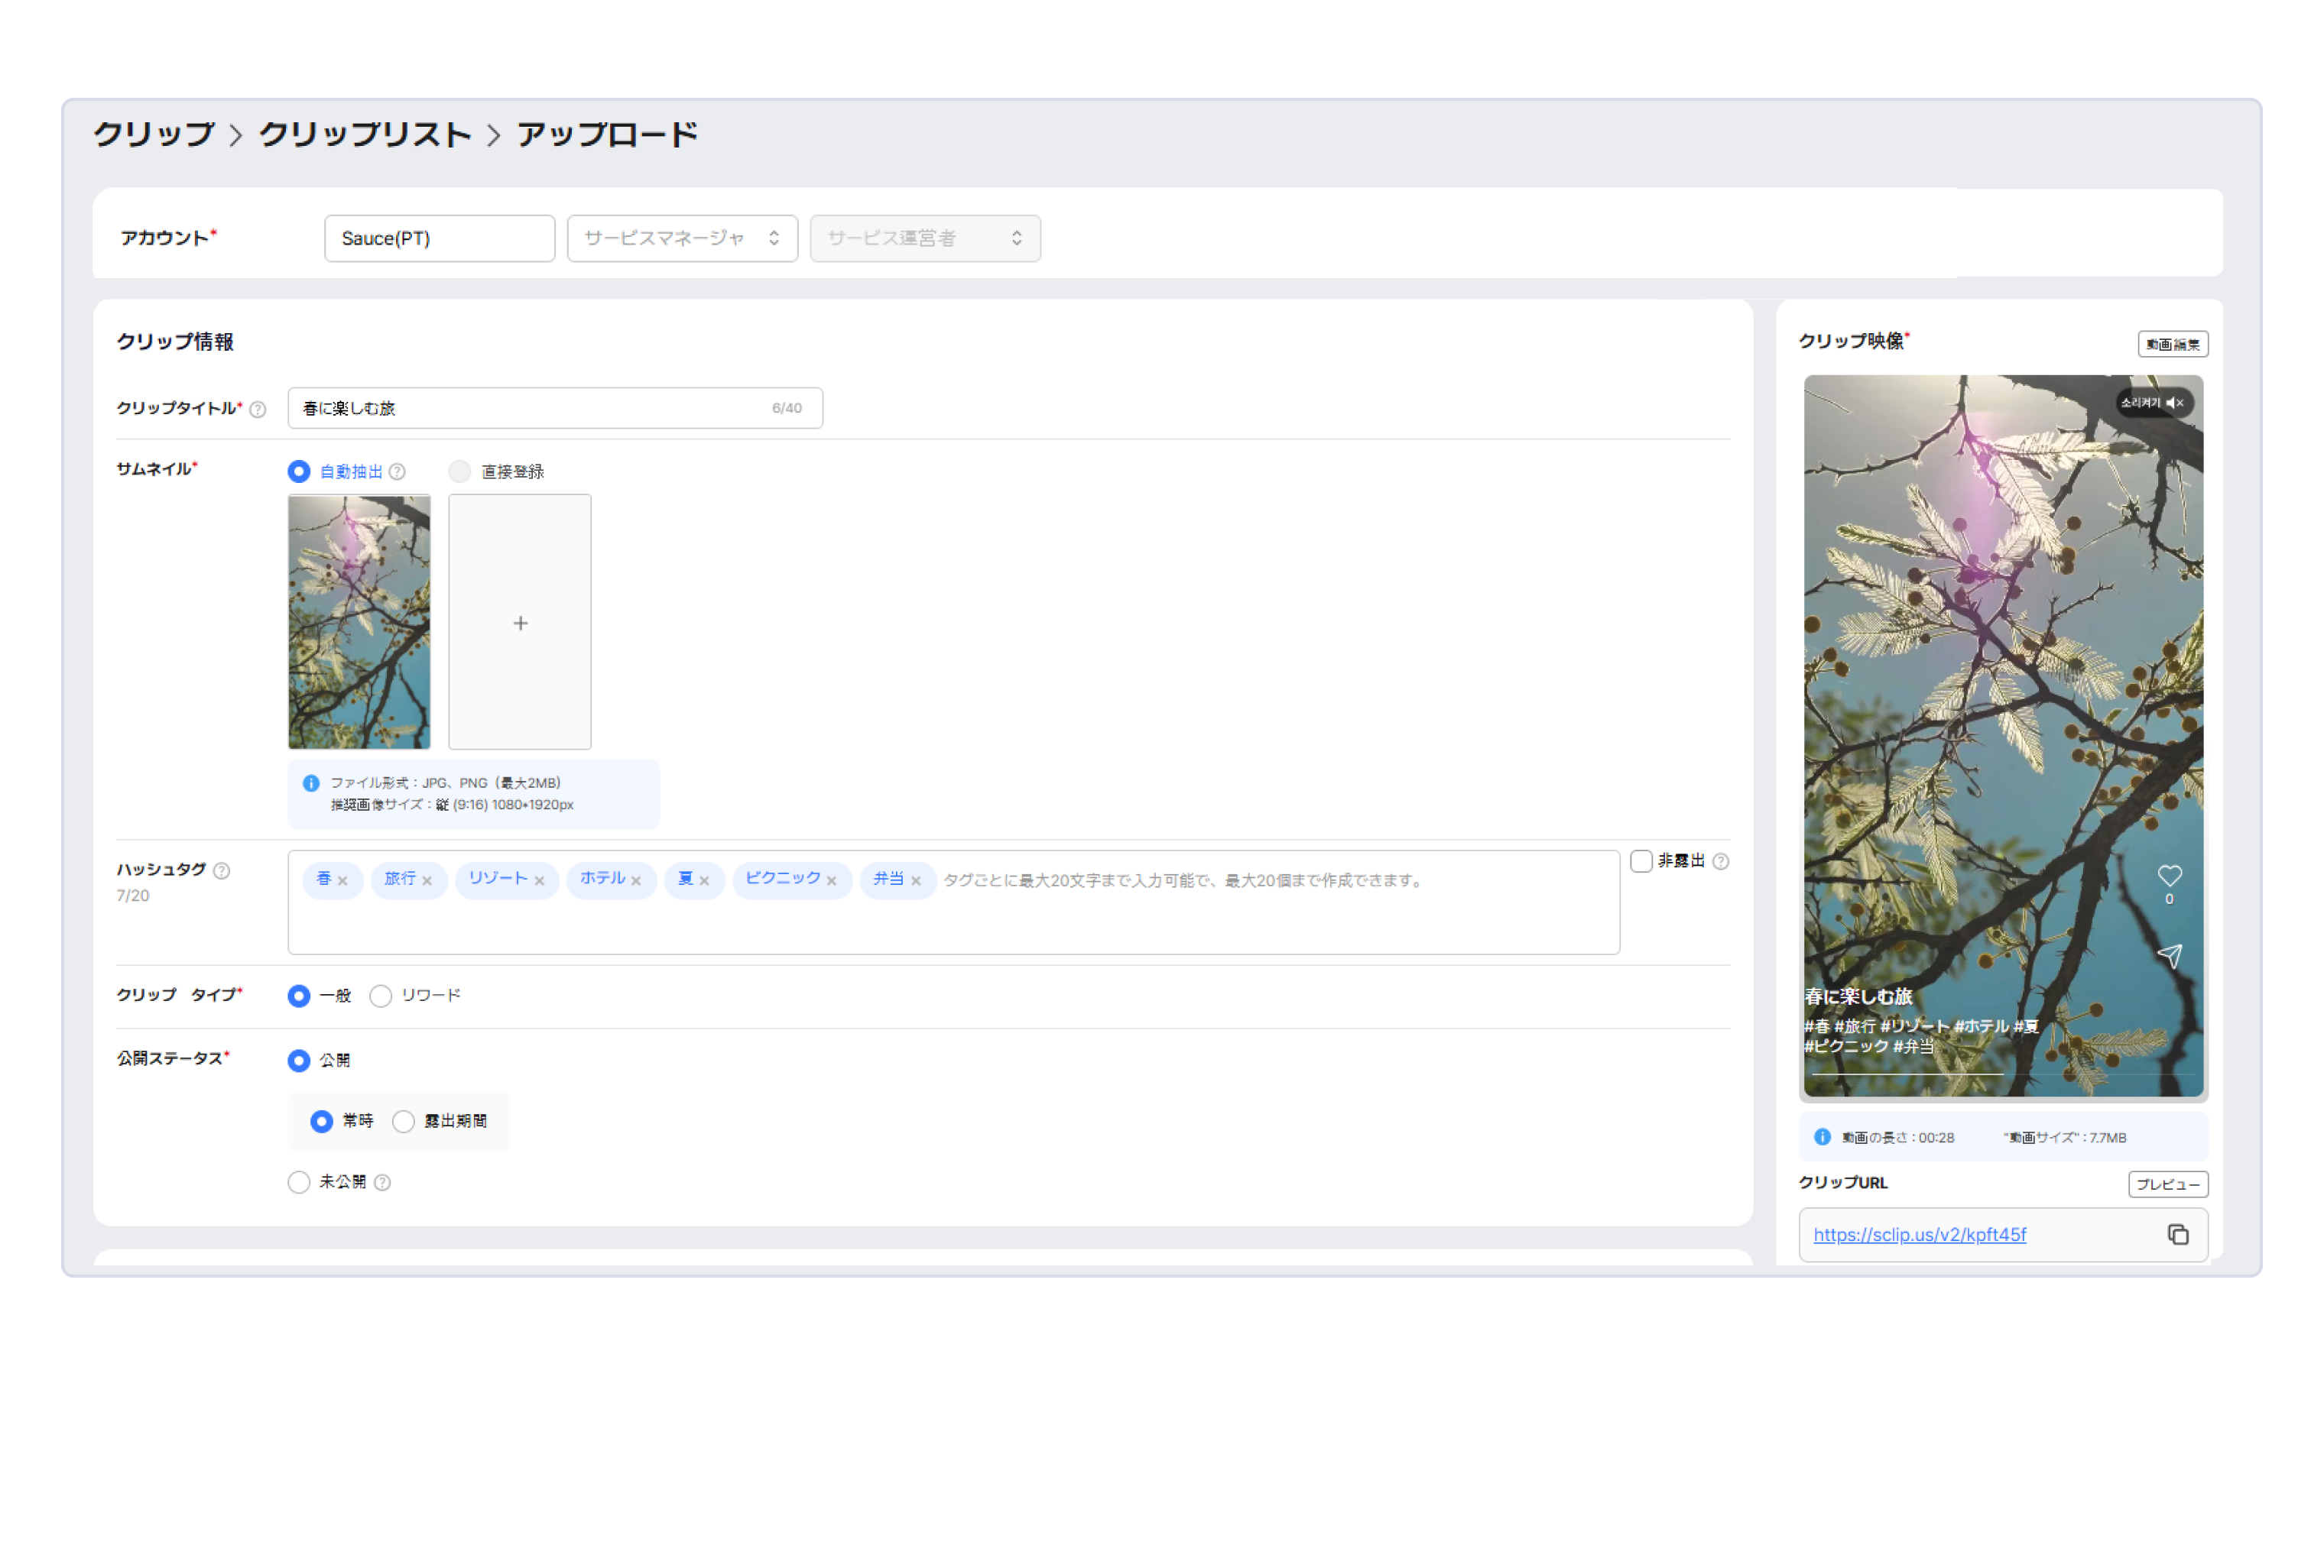Select the 直接登録 thumbnail radio button
2324x1568 pixels.
click(459, 471)
